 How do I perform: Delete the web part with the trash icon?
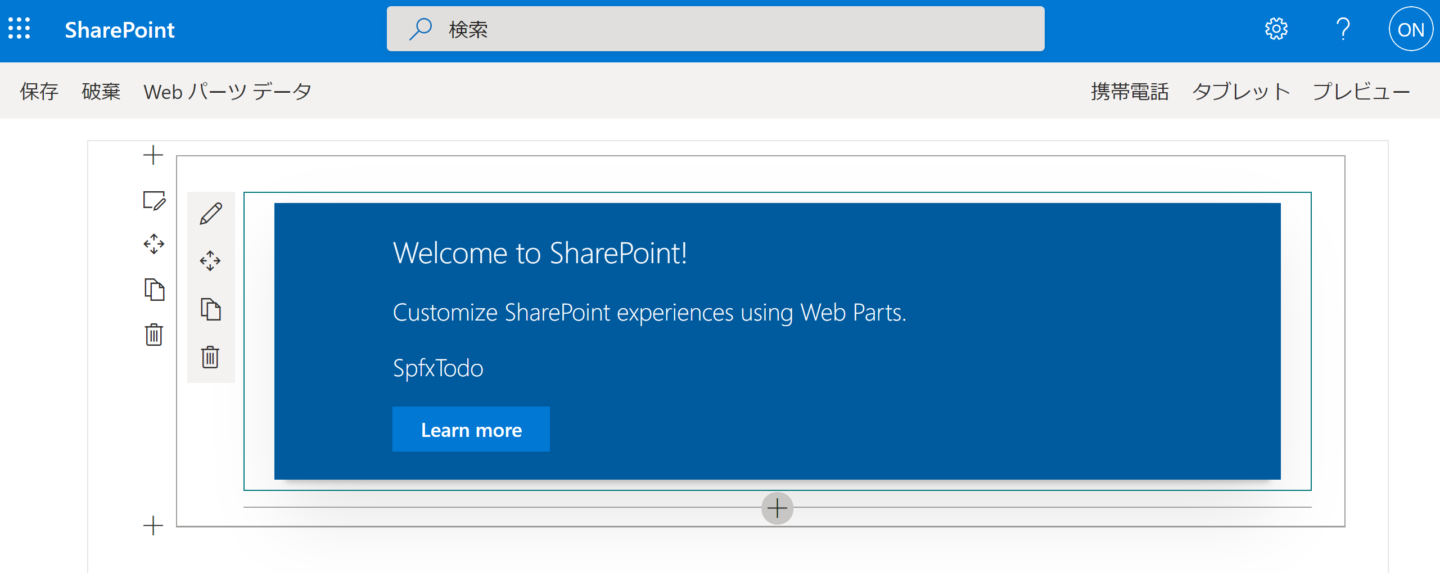point(210,357)
